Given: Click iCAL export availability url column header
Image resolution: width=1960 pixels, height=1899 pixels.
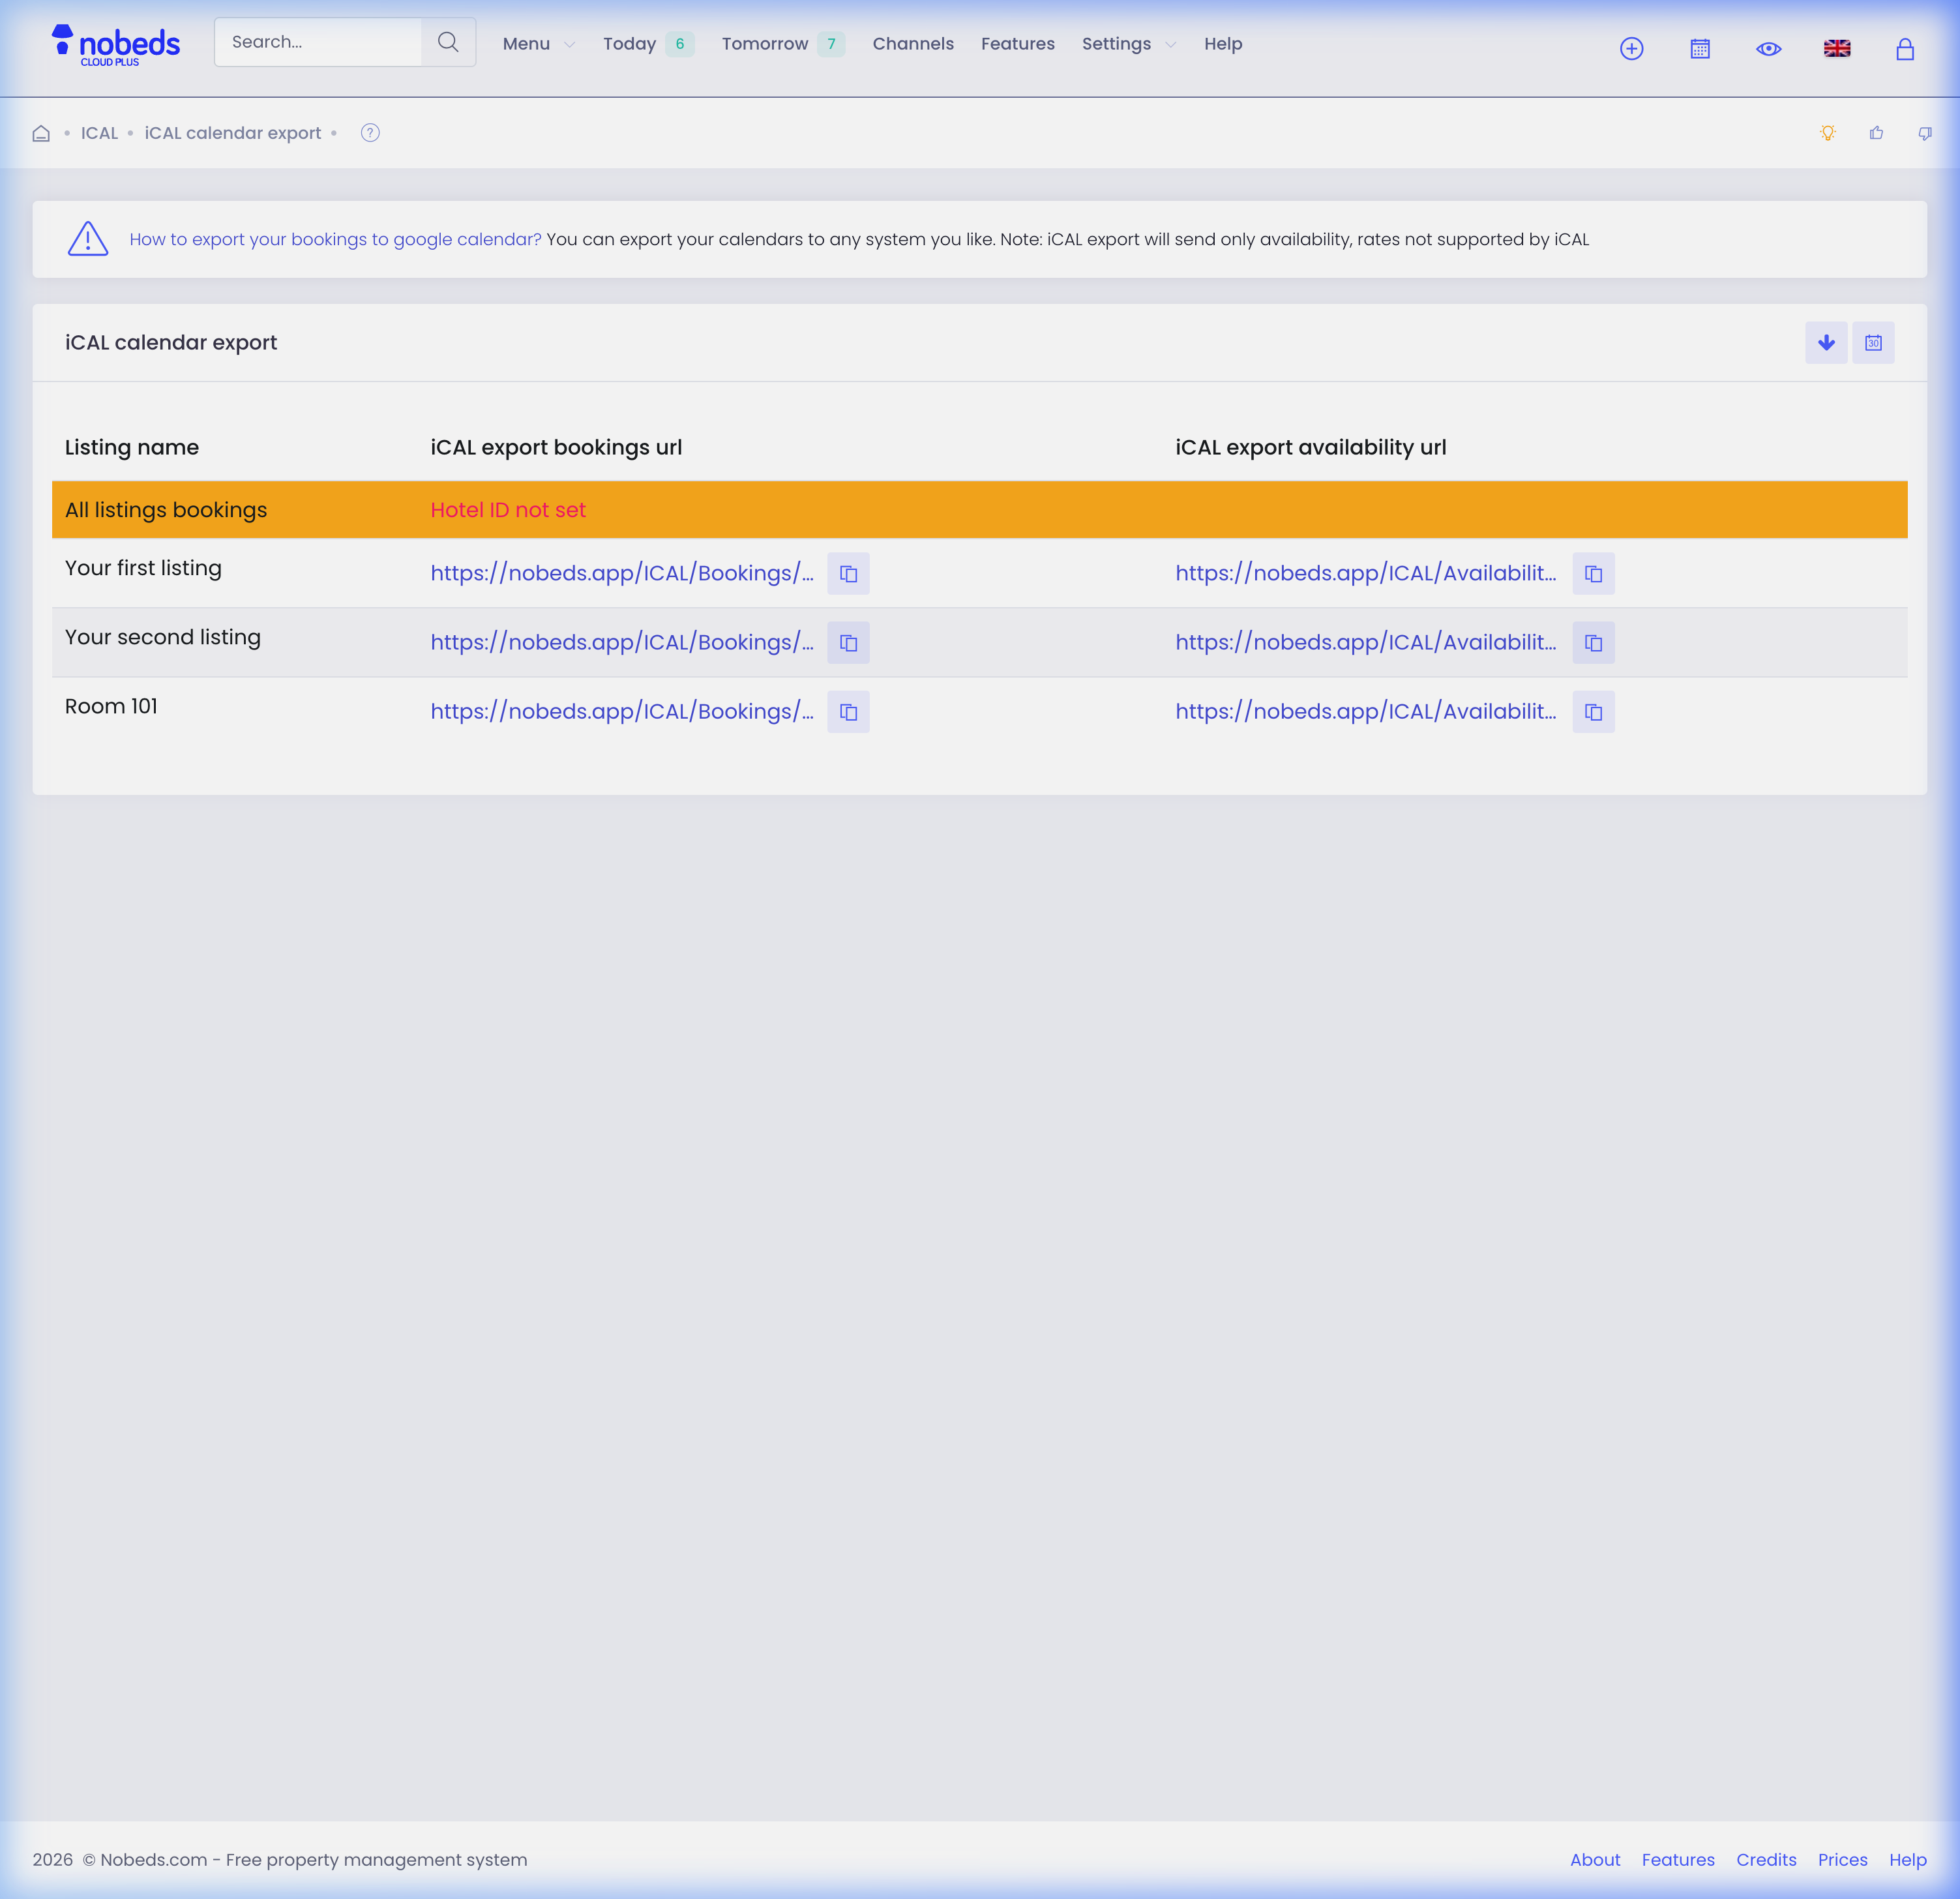Looking at the screenshot, I should pyautogui.click(x=1310, y=447).
